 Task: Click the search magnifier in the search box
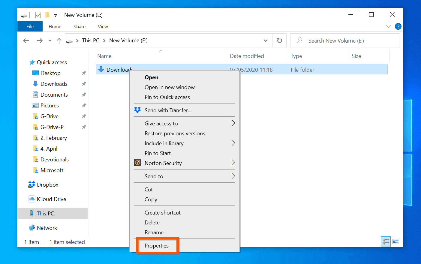299,40
